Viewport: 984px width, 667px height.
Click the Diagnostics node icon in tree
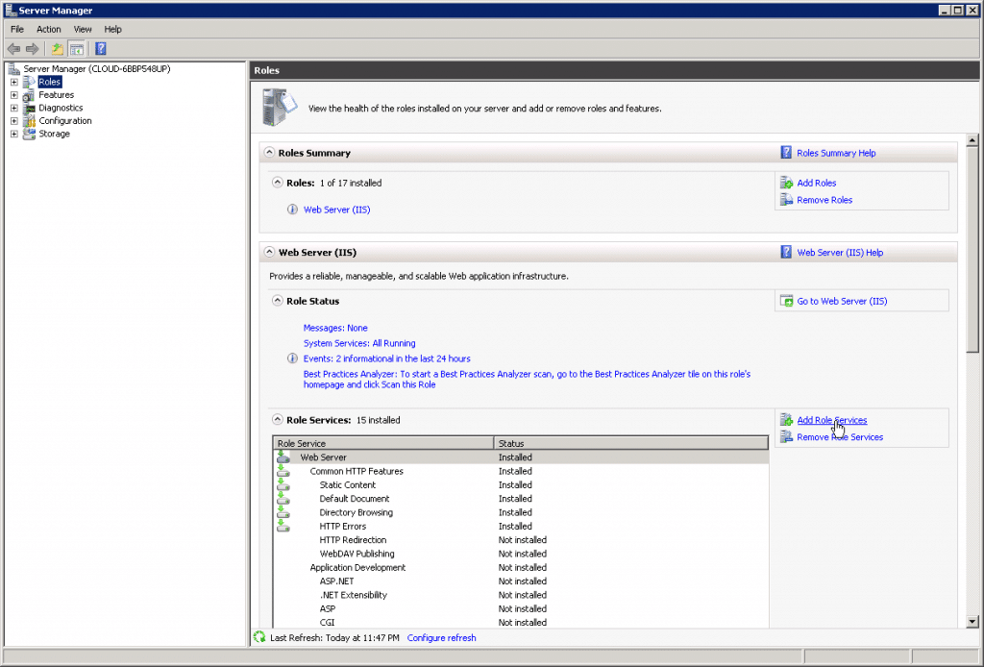(x=29, y=108)
